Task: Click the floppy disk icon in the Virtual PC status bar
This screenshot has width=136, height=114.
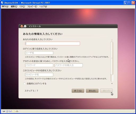Action: (10, 111)
